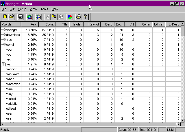Select the word row 'web'
This screenshot has width=185, height=132.
[90, 89]
